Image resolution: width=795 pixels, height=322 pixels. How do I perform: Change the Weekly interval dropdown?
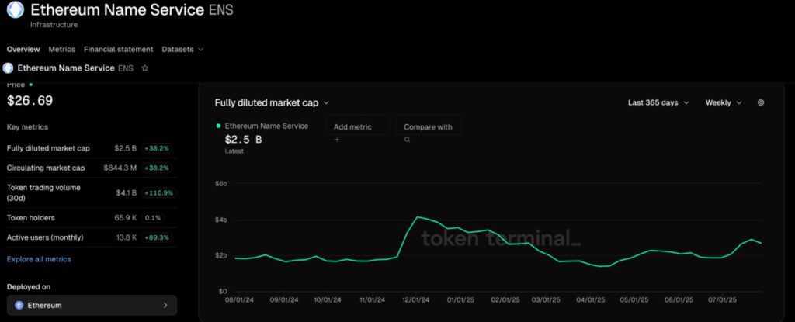click(723, 102)
